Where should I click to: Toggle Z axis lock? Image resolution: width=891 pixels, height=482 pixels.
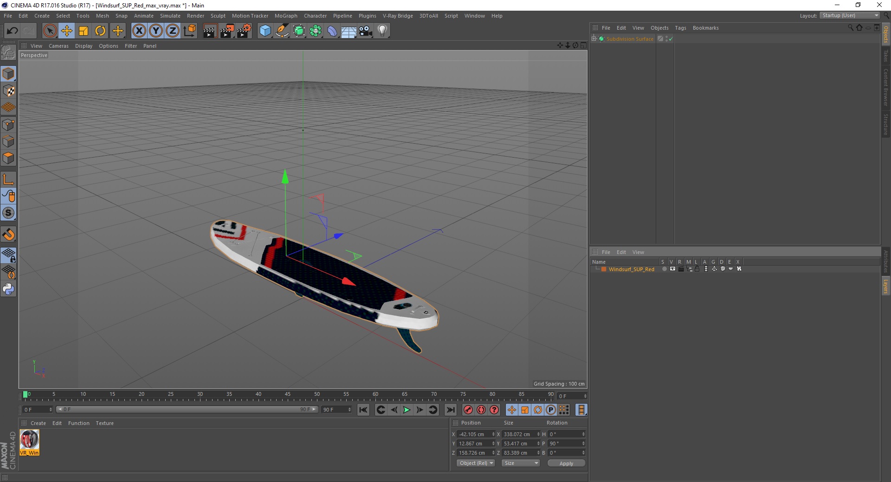(x=173, y=31)
